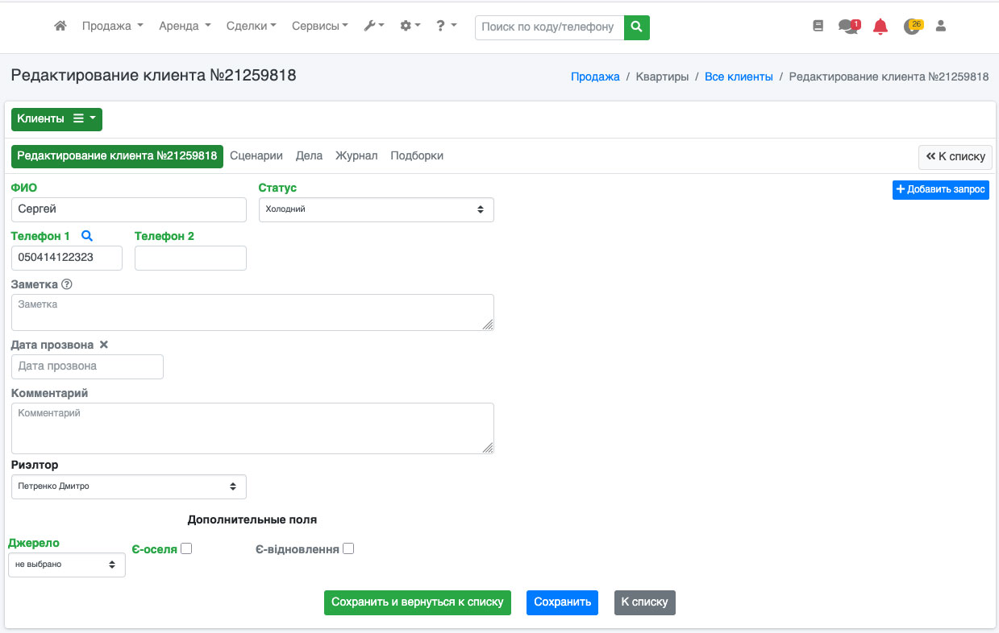Open the user profile icon

pos(940,26)
